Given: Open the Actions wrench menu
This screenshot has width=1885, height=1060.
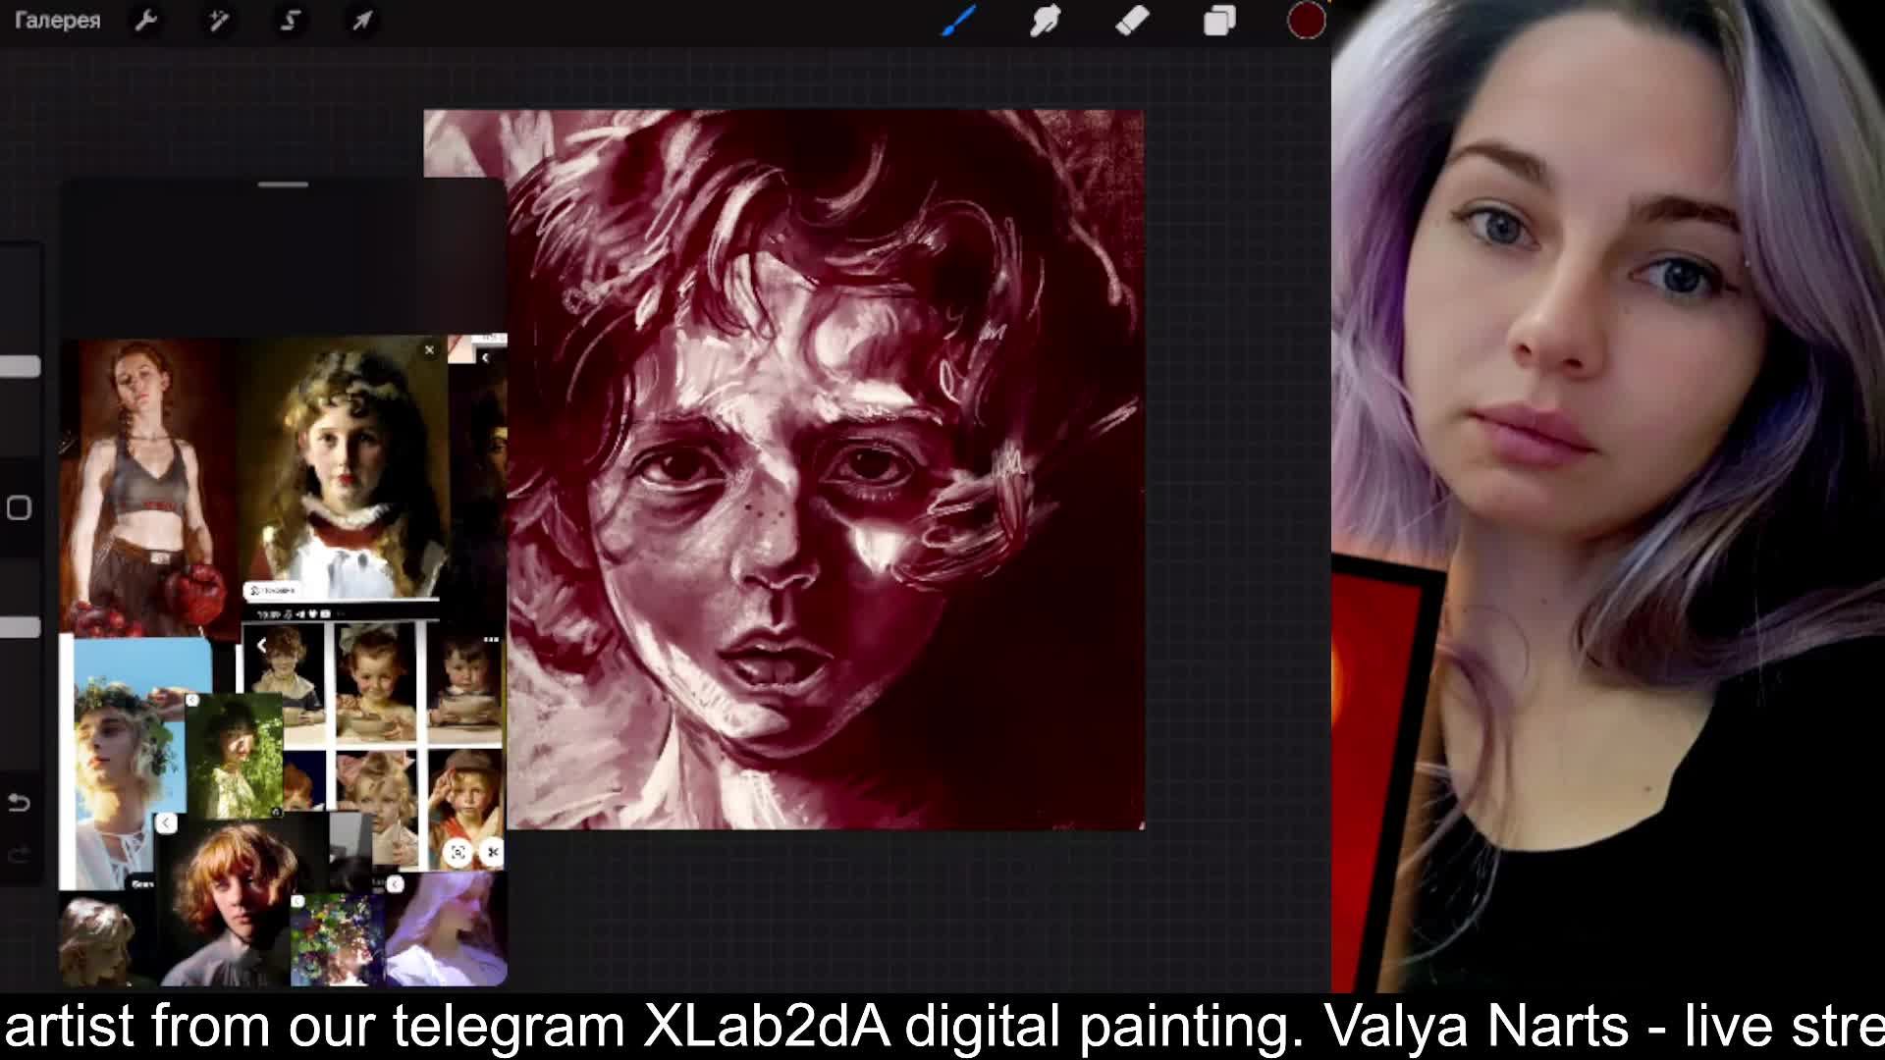Looking at the screenshot, I should click(x=146, y=21).
